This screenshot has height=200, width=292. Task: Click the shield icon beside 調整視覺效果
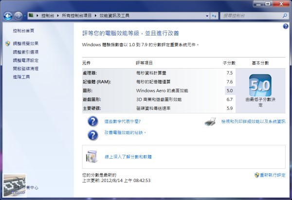[8, 44]
